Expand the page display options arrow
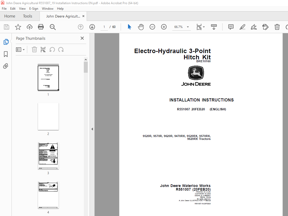This screenshot has height=216, width=288. (204, 27)
